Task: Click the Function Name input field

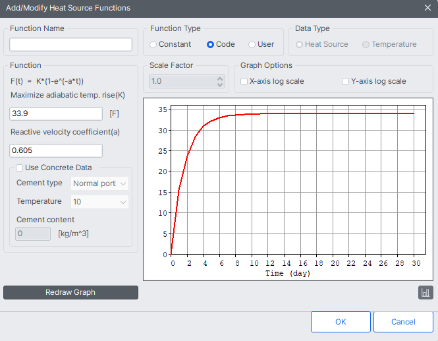Action: (70, 44)
